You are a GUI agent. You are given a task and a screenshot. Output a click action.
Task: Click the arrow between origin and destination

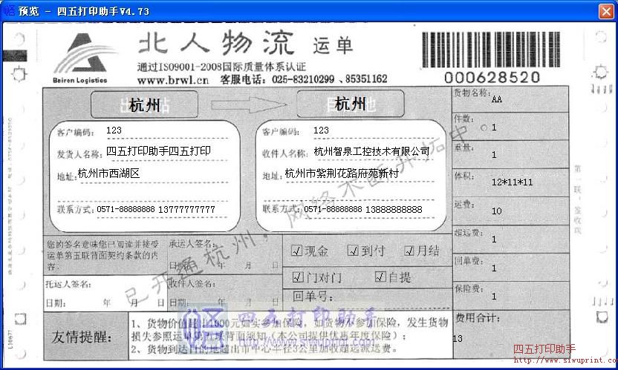pos(249,105)
